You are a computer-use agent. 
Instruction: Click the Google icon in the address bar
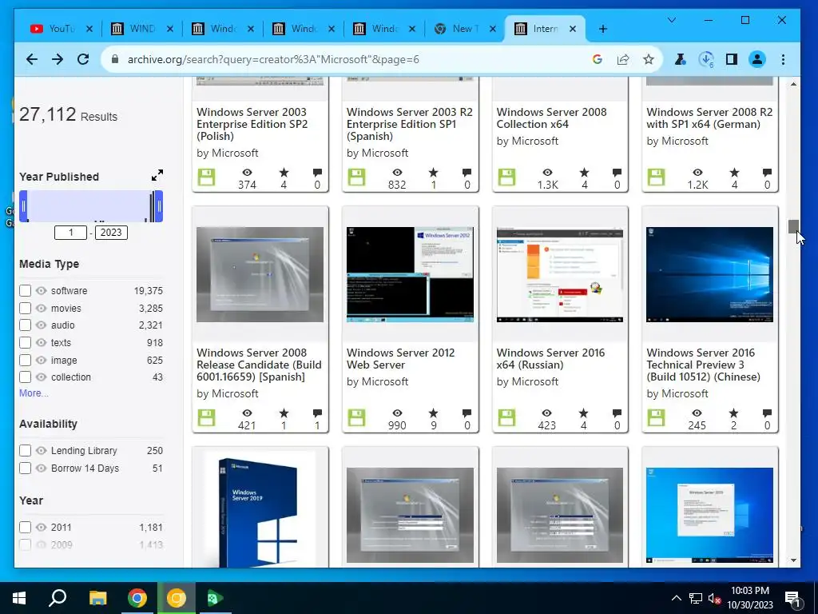coord(598,59)
